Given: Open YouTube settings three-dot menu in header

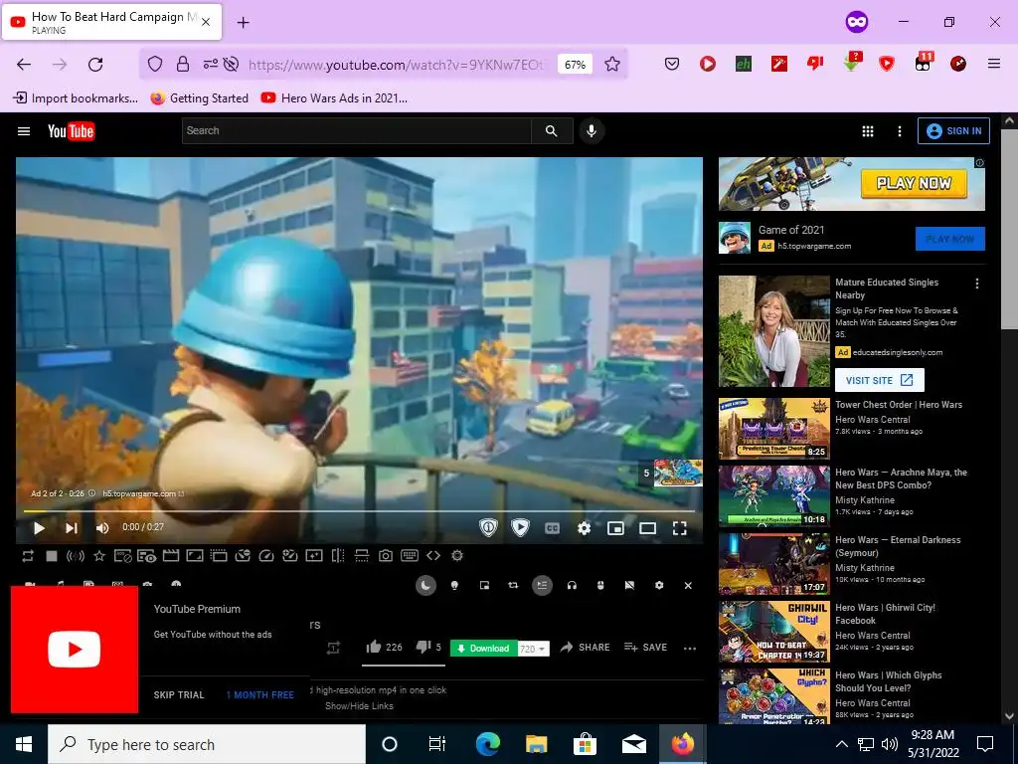Looking at the screenshot, I should point(899,131).
